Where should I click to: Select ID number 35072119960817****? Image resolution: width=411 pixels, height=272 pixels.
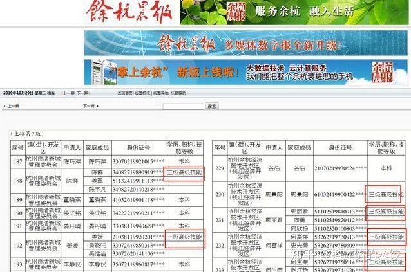click(139, 264)
